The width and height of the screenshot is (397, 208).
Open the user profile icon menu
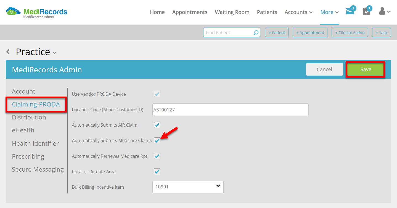pos(385,12)
